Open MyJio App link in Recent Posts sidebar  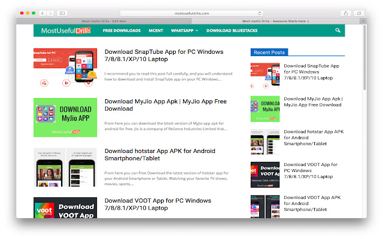tap(313, 102)
